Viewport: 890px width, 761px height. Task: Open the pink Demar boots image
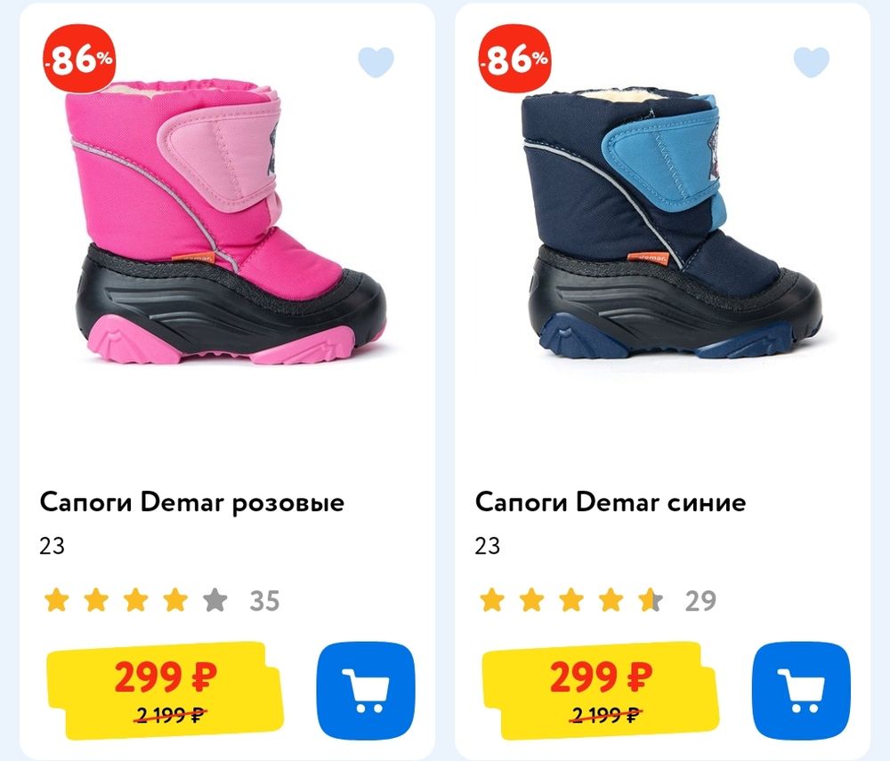click(229, 221)
